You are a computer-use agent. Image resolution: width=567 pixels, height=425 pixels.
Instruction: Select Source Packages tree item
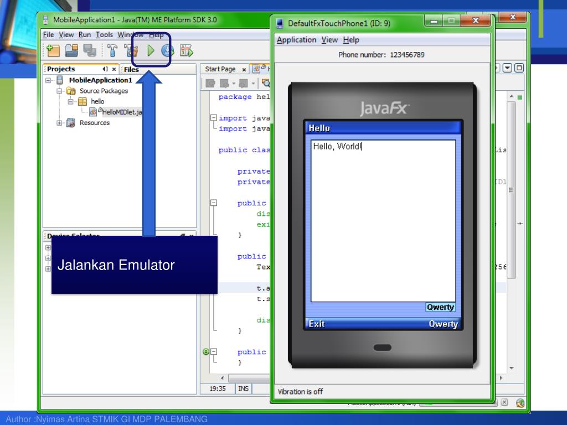click(104, 91)
